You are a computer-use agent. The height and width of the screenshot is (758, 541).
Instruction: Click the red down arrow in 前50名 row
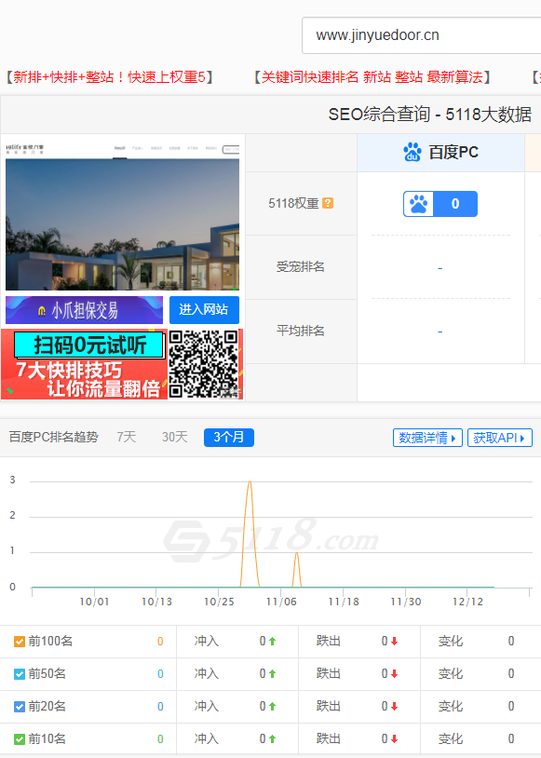pos(395,674)
